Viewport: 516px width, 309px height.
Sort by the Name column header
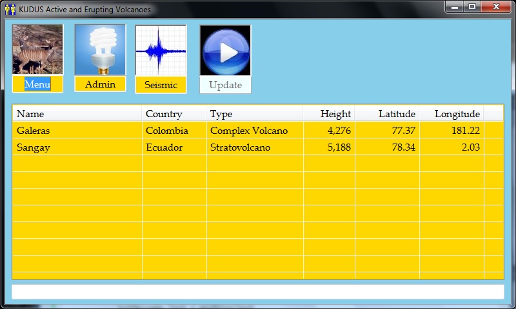point(77,114)
